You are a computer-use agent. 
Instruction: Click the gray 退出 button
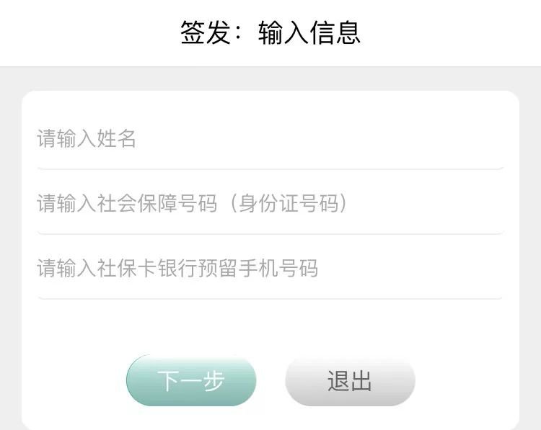point(350,380)
